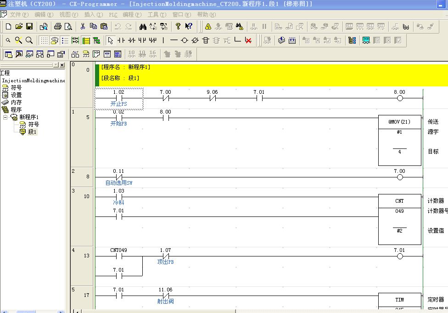
Task: Toggle the rung comment list view
Action: pos(65,40)
